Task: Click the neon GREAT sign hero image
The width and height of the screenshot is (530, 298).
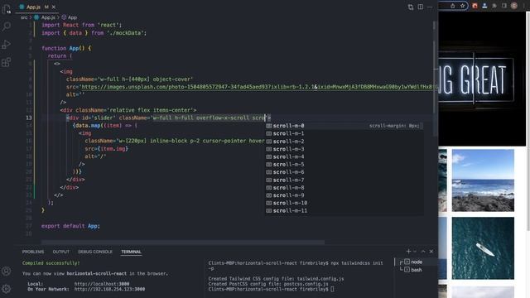Action: coord(482,79)
